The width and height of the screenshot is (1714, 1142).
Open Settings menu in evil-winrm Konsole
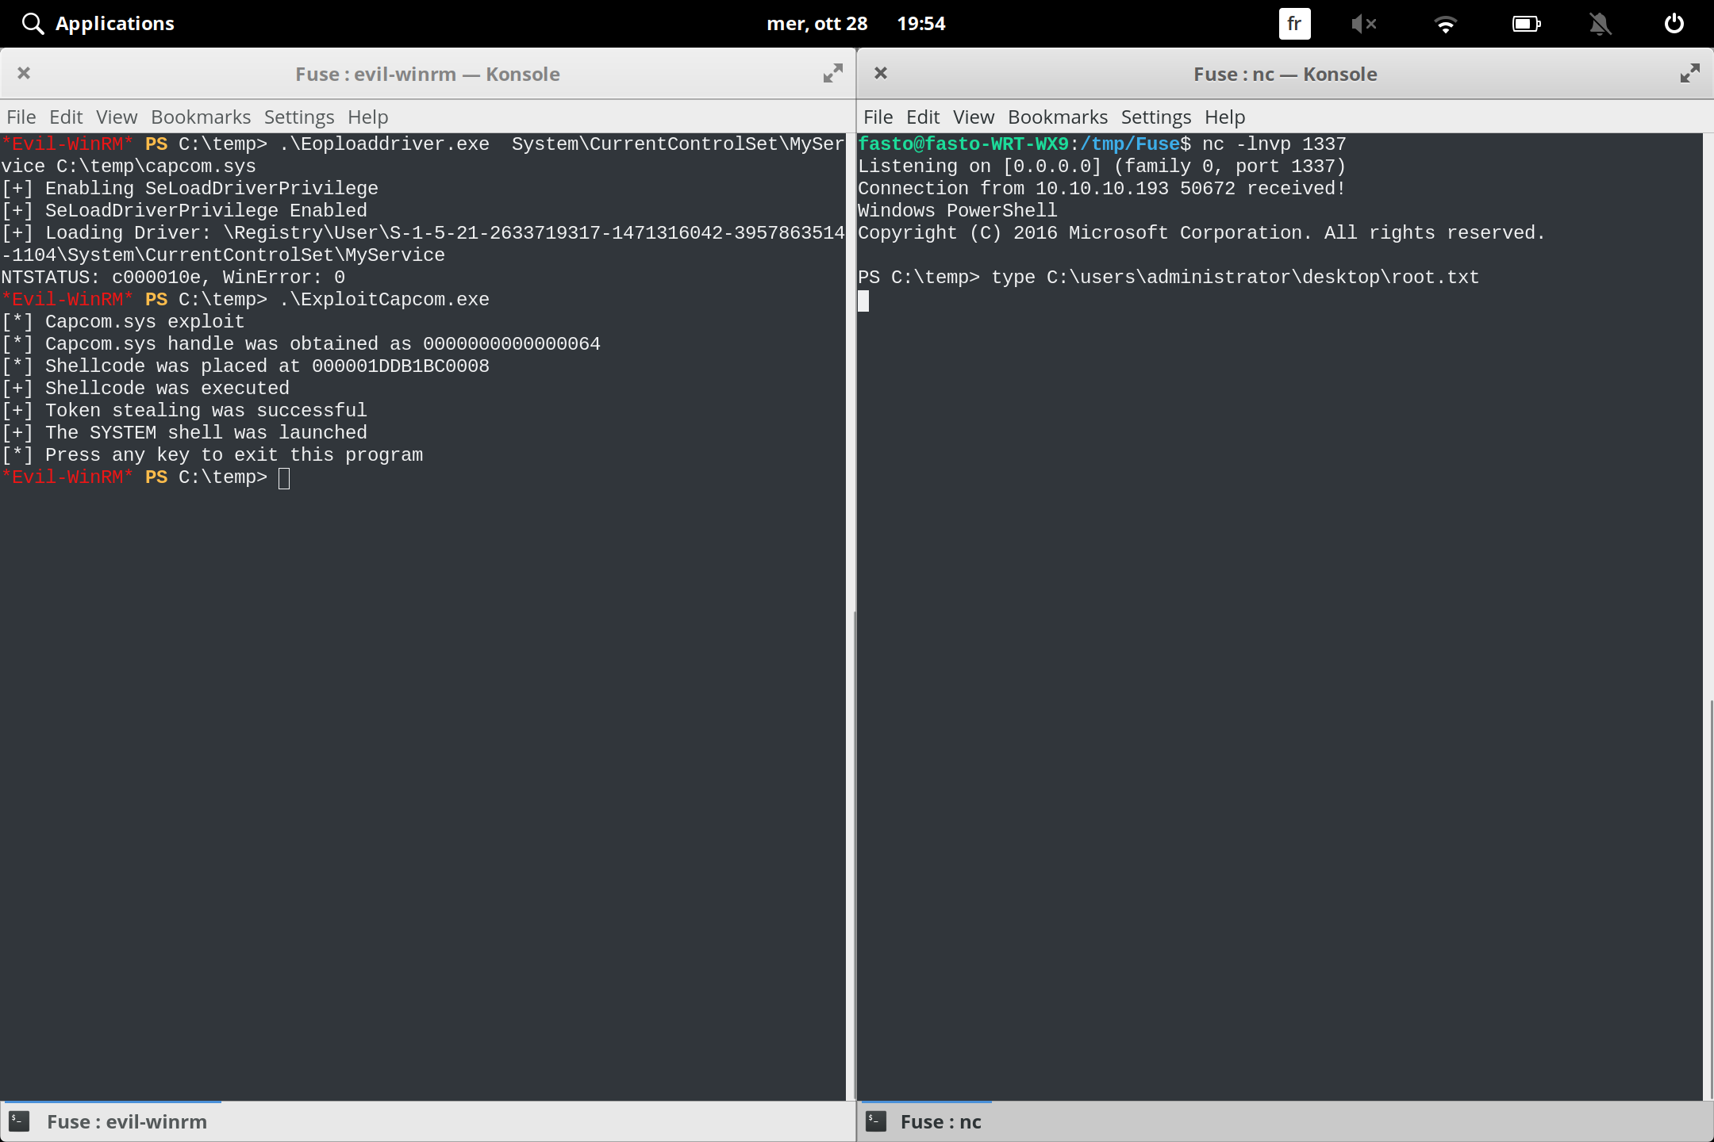[x=299, y=117]
